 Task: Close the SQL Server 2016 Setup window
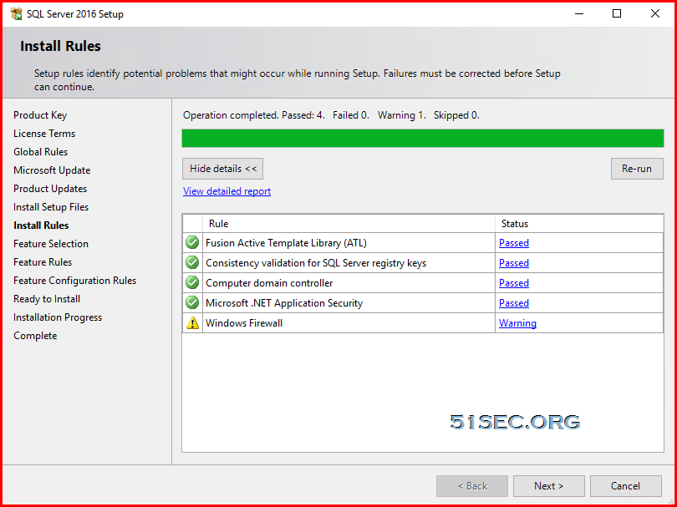click(x=655, y=14)
